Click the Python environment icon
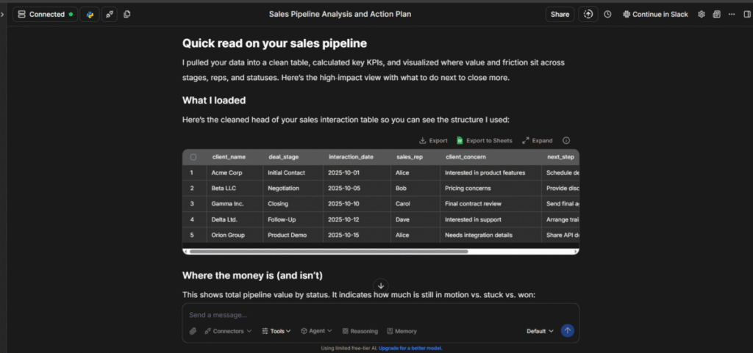Image resolution: width=753 pixels, height=353 pixels. (90, 14)
